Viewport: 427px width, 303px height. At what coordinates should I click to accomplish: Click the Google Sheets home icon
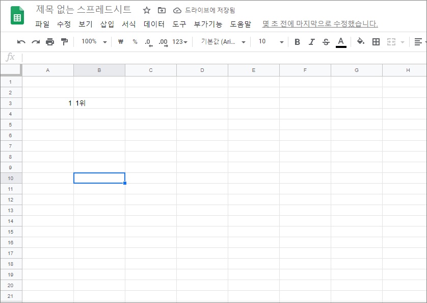coord(17,15)
